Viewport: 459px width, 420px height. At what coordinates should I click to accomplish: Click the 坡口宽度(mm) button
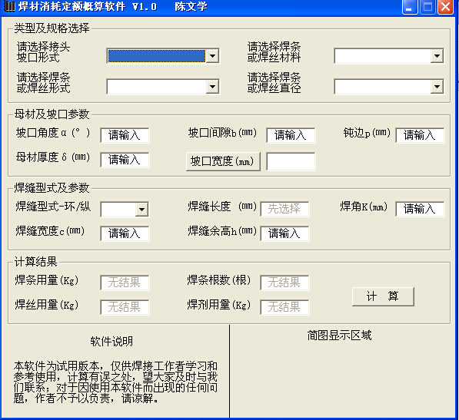point(223,161)
